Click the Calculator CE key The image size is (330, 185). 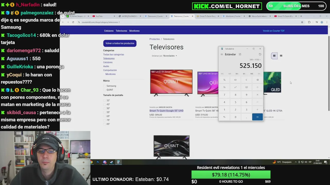[x=235, y=80]
